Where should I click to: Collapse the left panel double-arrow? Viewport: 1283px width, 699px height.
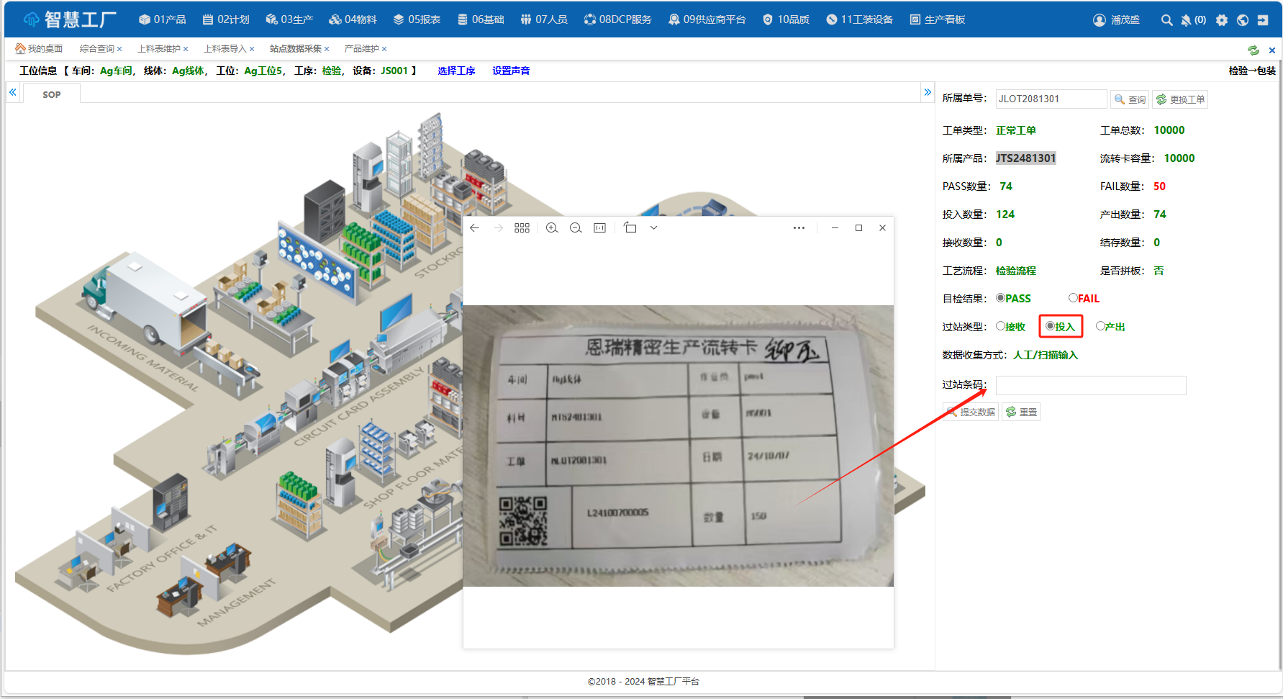pos(13,92)
